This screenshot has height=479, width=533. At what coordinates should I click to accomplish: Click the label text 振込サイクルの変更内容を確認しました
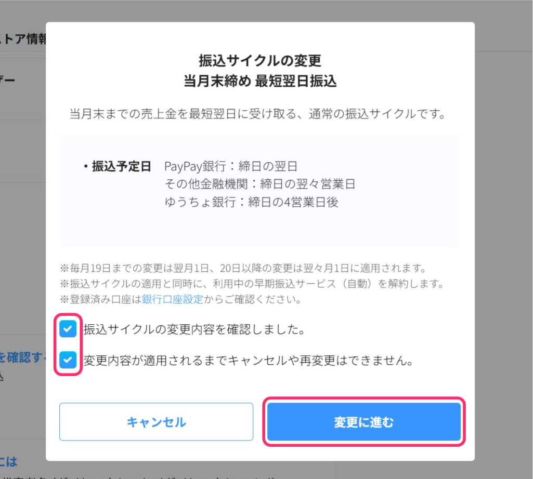coord(194,329)
